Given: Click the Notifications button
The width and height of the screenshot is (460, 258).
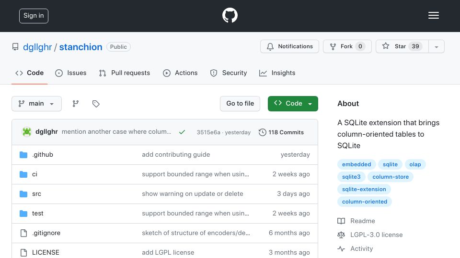Looking at the screenshot, I should pyautogui.click(x=289, y=46).
